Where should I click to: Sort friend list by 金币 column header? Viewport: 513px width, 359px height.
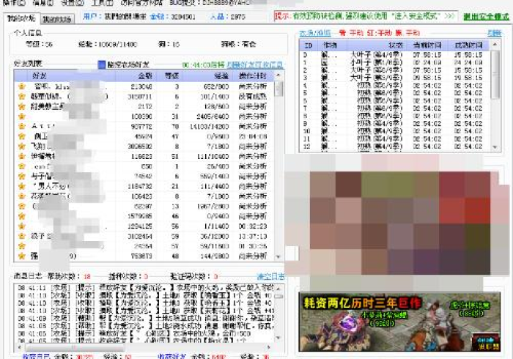click(x=137, y=76)
